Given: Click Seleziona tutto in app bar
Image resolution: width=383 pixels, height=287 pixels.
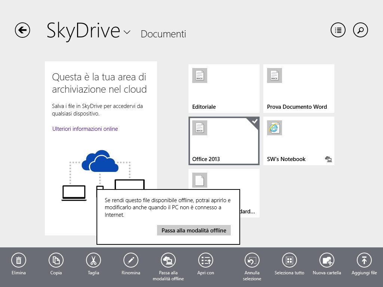Looking at the screenshot, I should click(x=289, y=260).
